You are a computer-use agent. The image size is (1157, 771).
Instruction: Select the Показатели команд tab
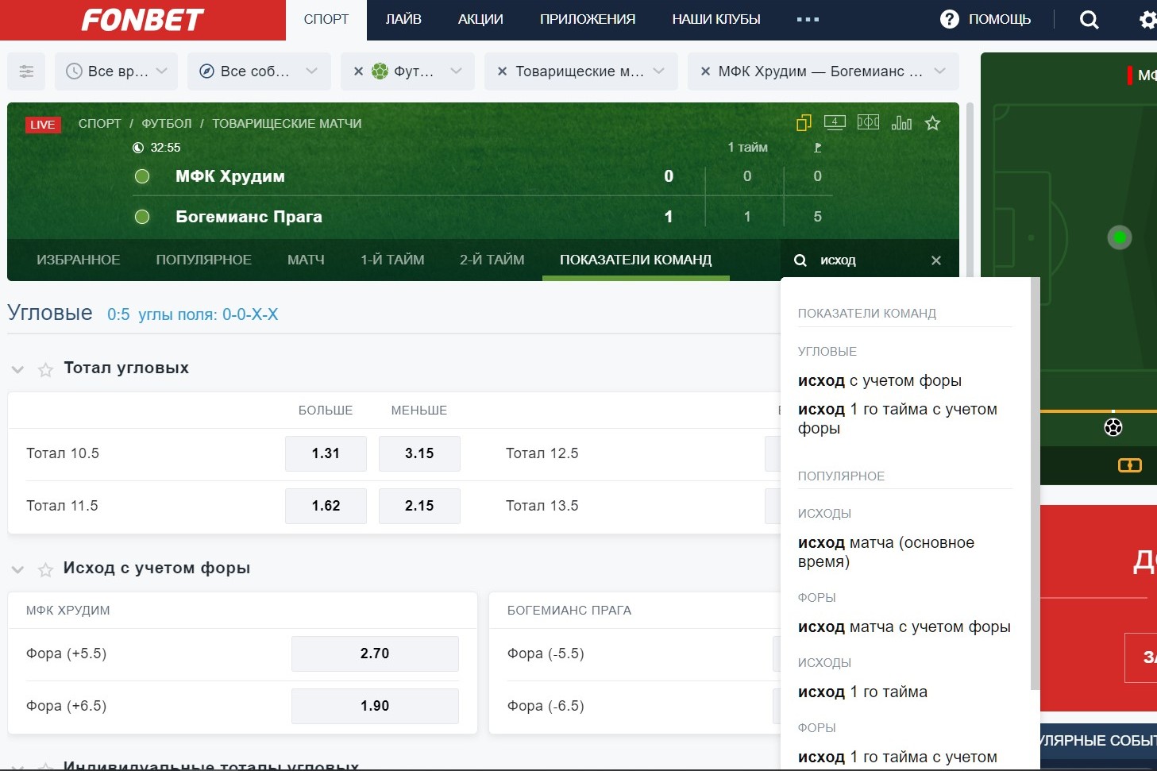click(635, 260)
